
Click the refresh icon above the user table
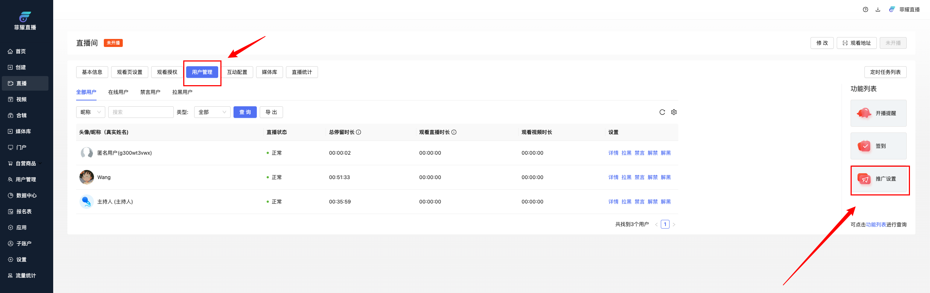tap(662, 112)
